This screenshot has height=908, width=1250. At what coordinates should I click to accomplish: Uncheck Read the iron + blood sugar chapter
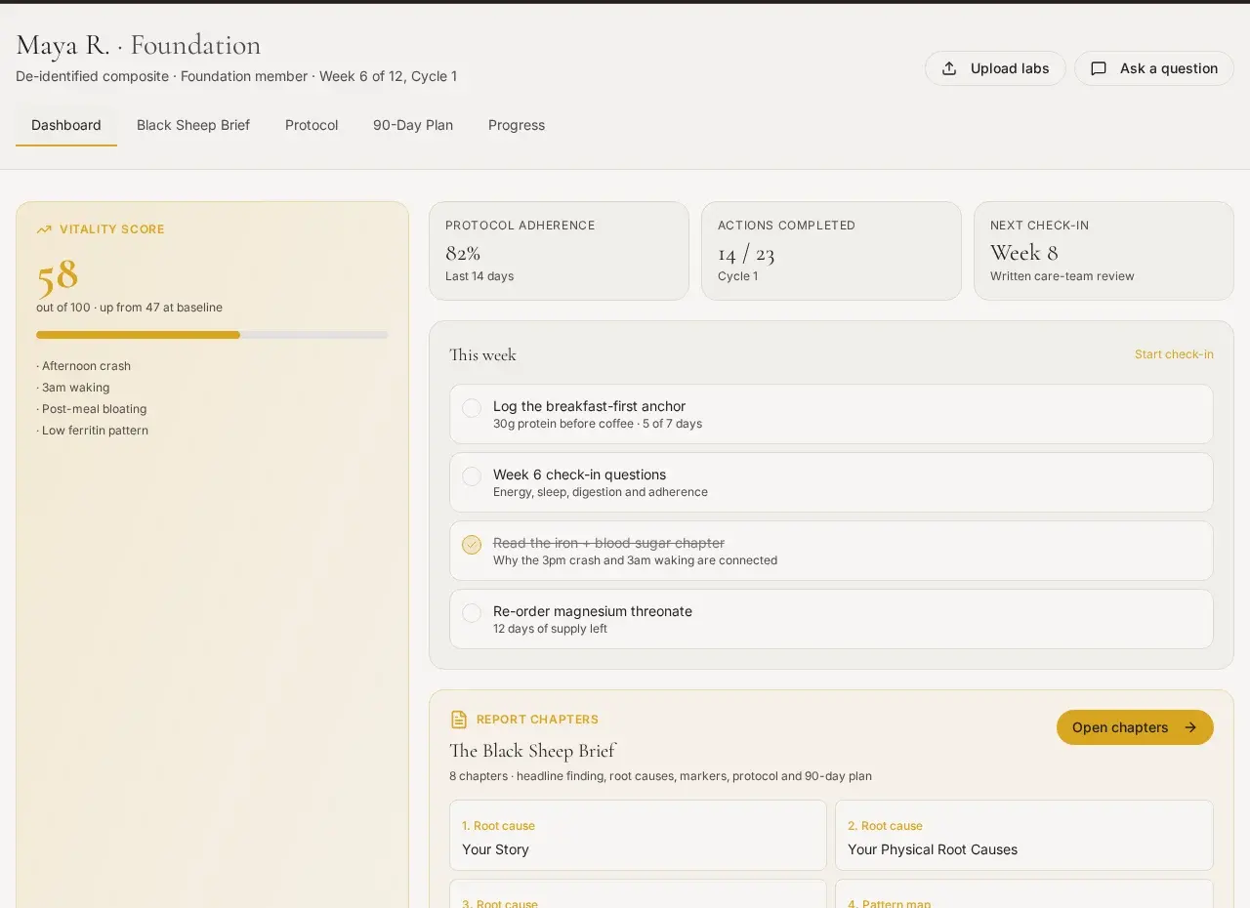[472, 545]
